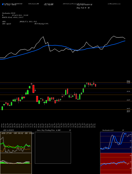The height and width of the screenshot is (174, 132).
Task: Click the first green candlestick at chart start
Action: coord(2,108)
